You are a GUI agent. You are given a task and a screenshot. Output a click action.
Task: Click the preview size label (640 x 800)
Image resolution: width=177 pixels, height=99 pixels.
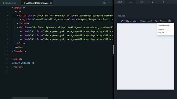(121, 16)
